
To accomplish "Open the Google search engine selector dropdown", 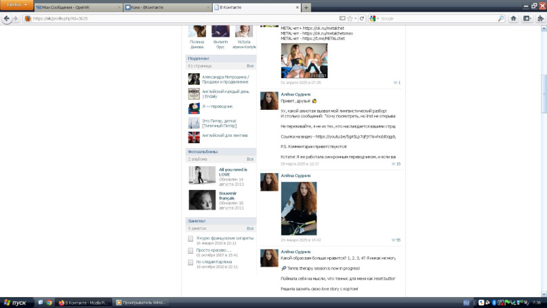I will (x=374, y=18).
